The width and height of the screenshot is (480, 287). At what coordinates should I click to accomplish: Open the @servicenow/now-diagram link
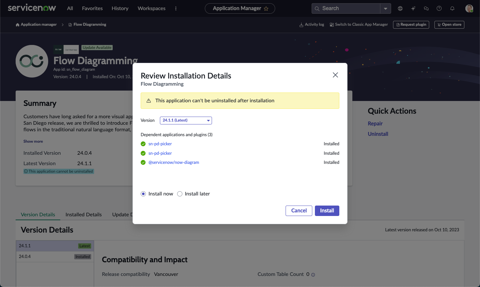[174, 163]
